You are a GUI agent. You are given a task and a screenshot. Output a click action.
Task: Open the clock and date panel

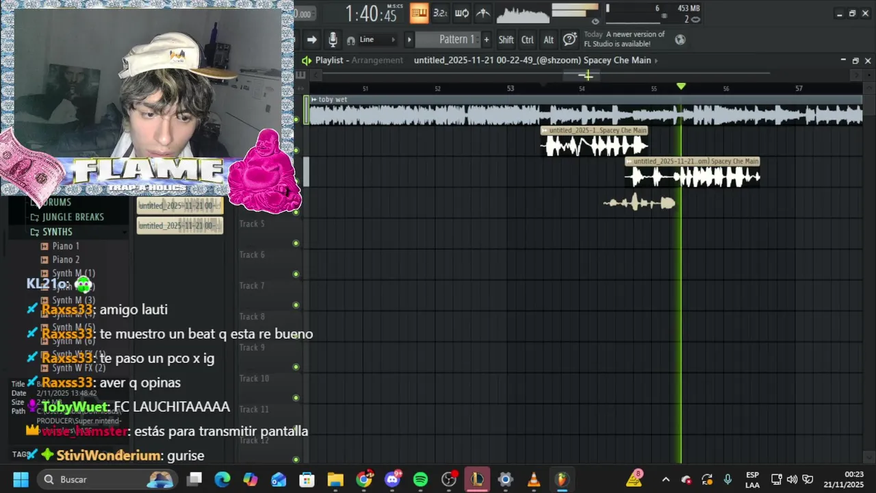(843, 479)
